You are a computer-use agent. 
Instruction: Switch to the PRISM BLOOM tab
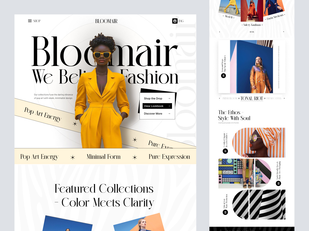pyautogui.click(x=230, y=98)
